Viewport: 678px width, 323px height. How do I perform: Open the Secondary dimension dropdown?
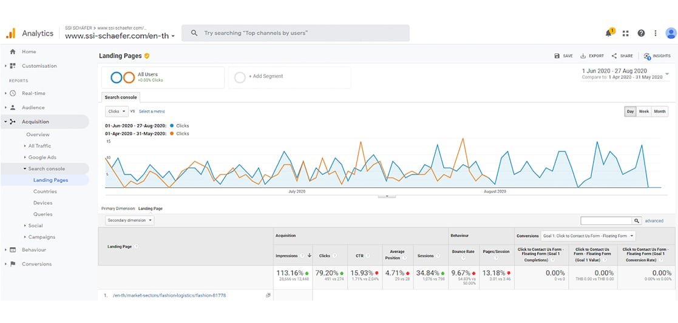click(x=130, y=220)
